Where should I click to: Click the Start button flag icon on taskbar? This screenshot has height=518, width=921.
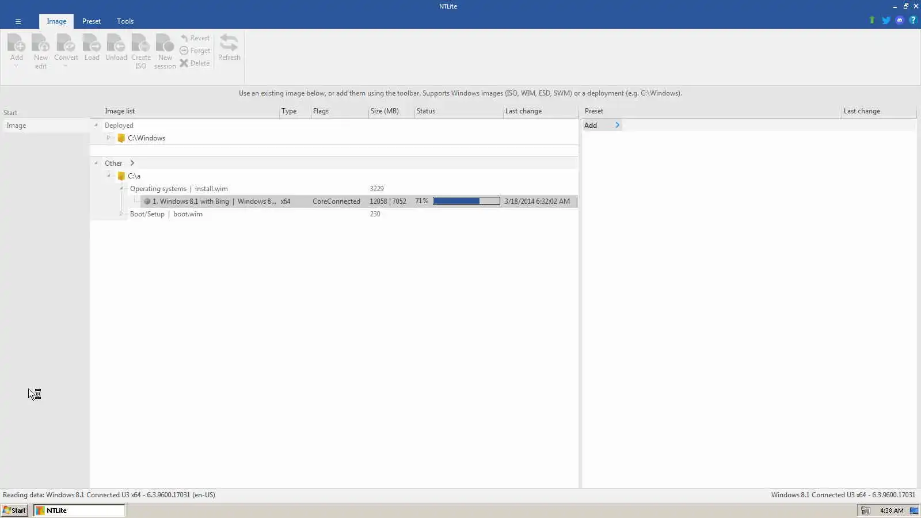tap(7, 510)
